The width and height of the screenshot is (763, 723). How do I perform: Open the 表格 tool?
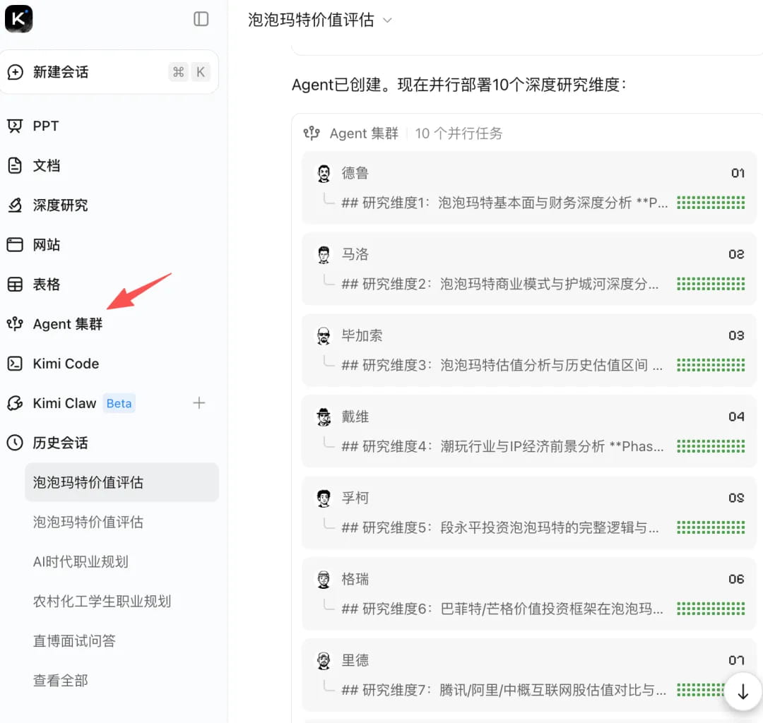tap(46, 285)
